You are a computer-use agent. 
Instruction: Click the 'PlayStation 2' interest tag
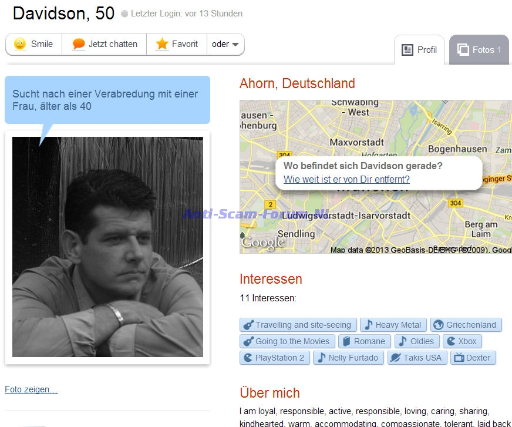click(275, 358)
